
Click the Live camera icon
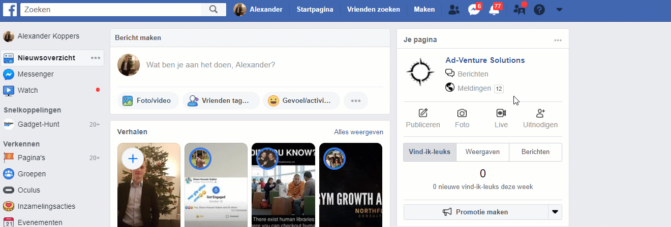(x=501, y=113)
